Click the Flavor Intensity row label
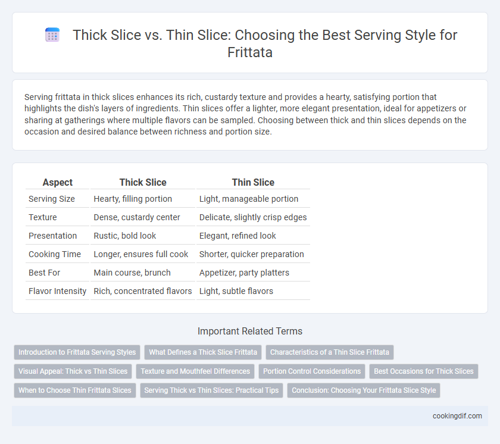The height and width of the screenshot is (444, 500). [57, 291]
